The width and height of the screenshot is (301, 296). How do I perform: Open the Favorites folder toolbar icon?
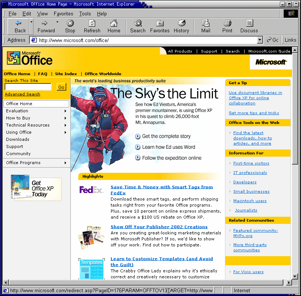pyautogui.click(x=160, y=23)
